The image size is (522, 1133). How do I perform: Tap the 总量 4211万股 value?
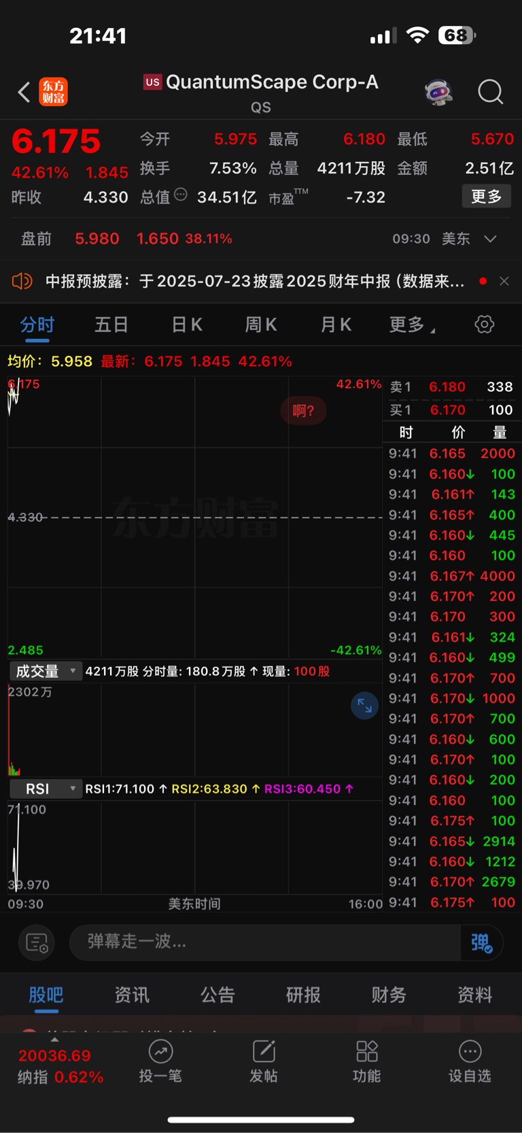[x=351, y=168]
